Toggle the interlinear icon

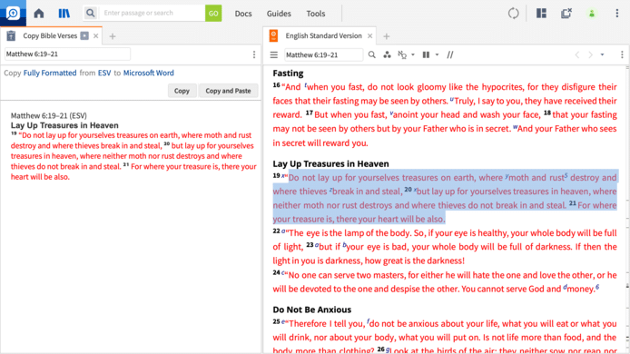coord(402,54)
